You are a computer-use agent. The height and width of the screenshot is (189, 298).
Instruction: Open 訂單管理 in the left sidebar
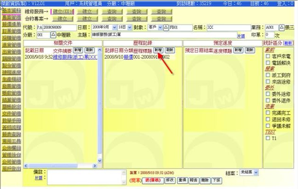point(11,31)
